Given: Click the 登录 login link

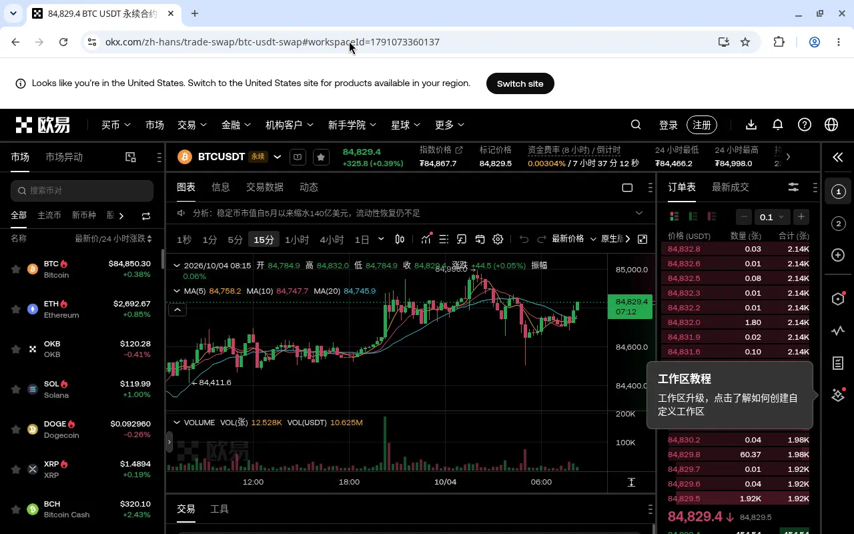Looking at the screenshot, I should coord(669,125).
